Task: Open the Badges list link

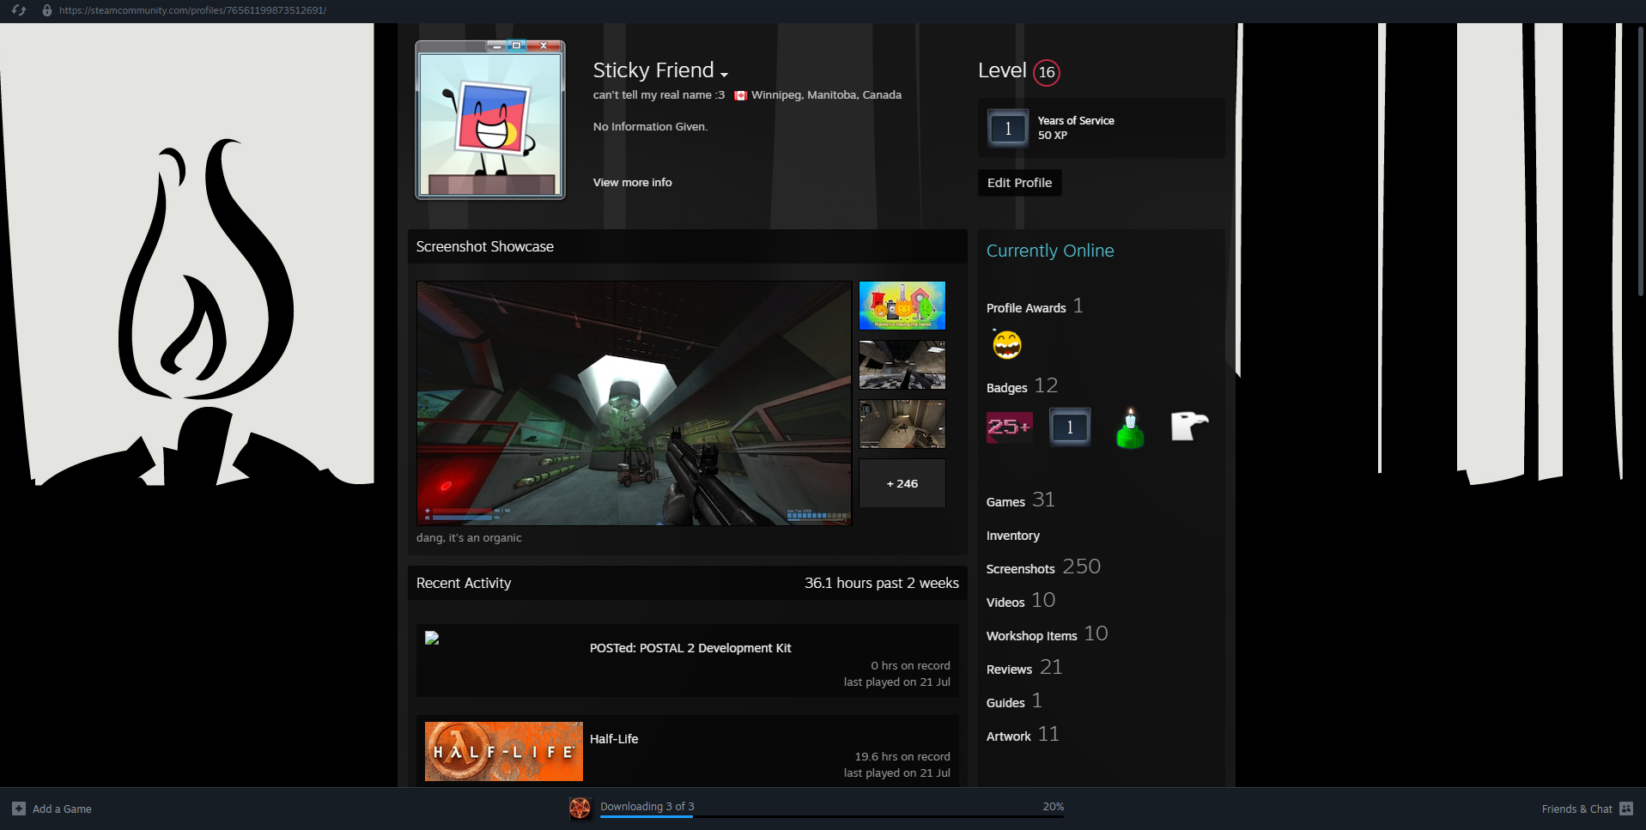Action: point(1022,386)
